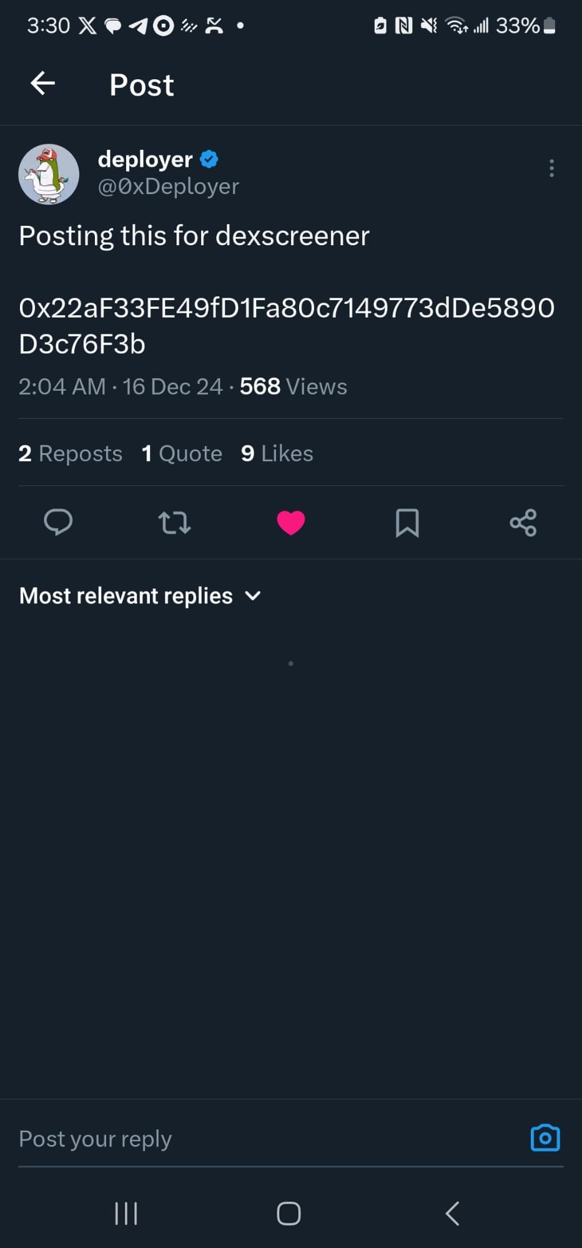Tap the share icon under the post
Image resolution: width=582 pixels, height=1248 pixels.
pyautogui.click(x=523, y=522)
